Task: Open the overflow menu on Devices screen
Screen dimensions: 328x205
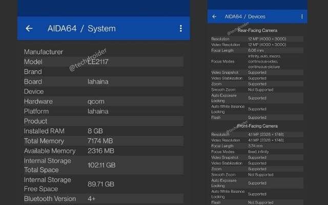Action: pos(302,16)
